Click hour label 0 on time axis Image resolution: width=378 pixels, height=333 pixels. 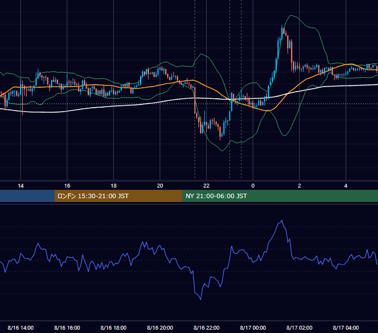253,186
